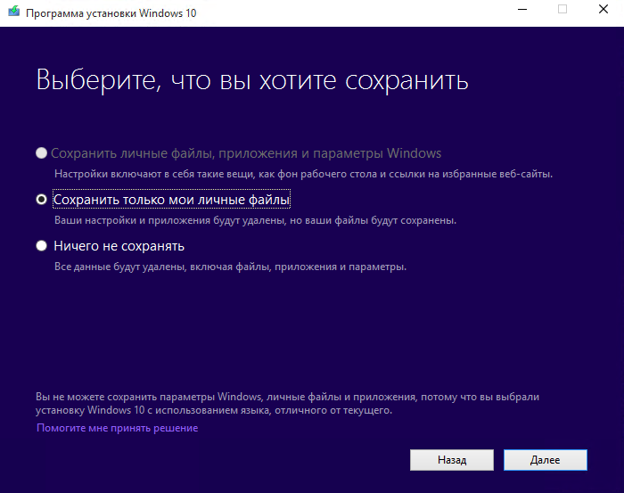This screenshot has height=493, width=624.
Task: Go back using the 'Назад' button
Action: [x=451, y=460]
